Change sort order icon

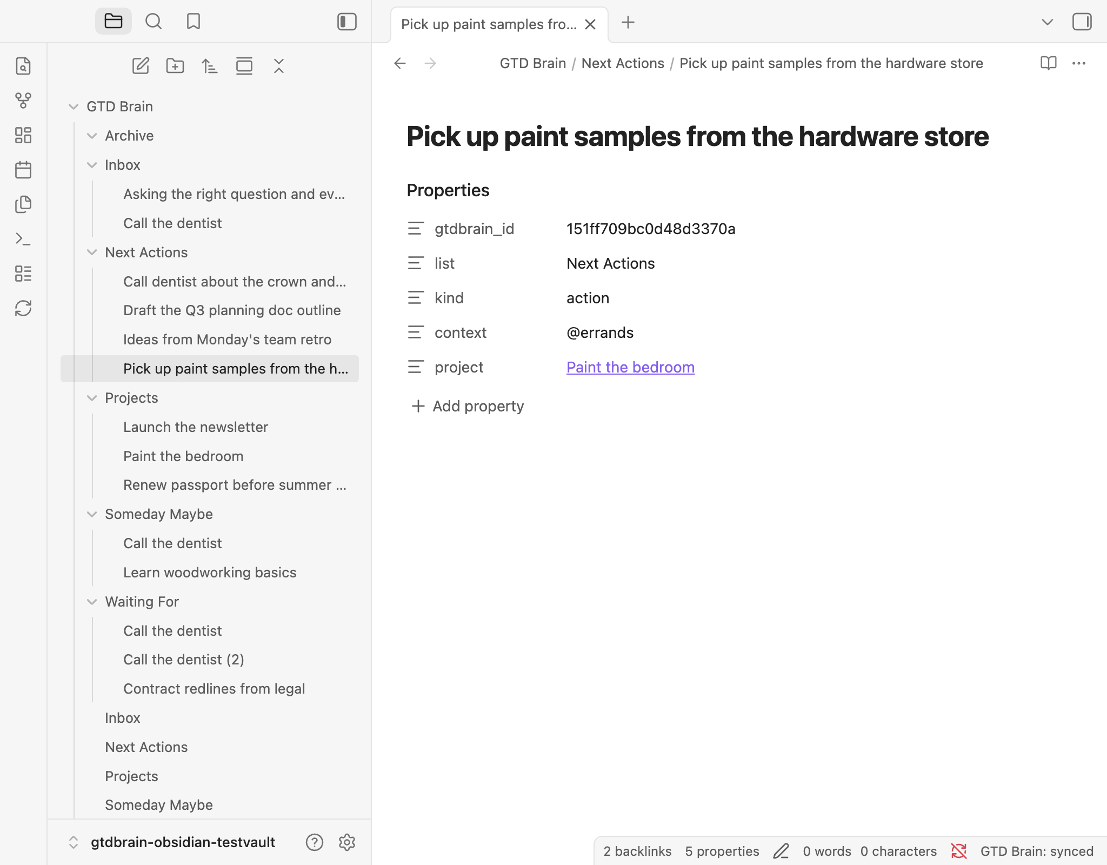[x=210, y=66]
